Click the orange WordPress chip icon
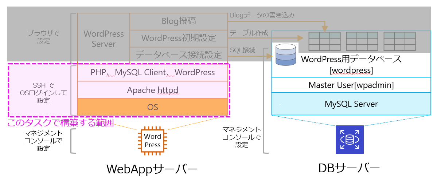Image resolution: width=437 pixels, height=181 pixels. (153, 141)
